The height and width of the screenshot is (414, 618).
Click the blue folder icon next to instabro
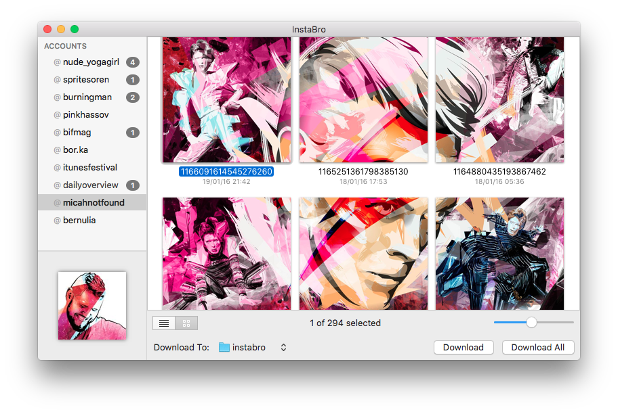click(x=224, y=347)
